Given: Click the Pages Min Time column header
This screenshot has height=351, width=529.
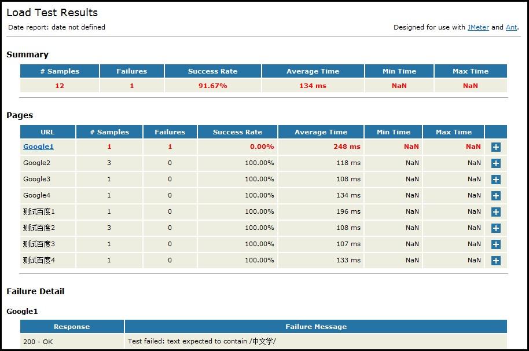Looking at the screenshot, I should pyautogui.click(x=394, y=132).
